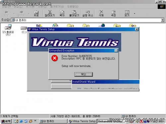Restore down the My Computer window

[x=160, y=2]
